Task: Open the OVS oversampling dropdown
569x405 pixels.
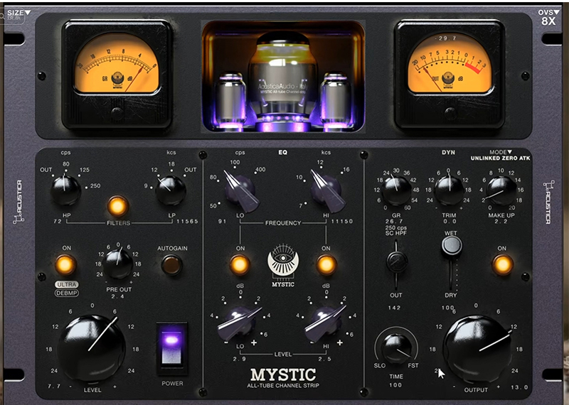Action: [548, 12]
